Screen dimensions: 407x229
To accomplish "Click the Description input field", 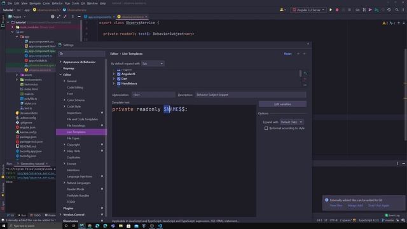I will click(x=251, y=95).
